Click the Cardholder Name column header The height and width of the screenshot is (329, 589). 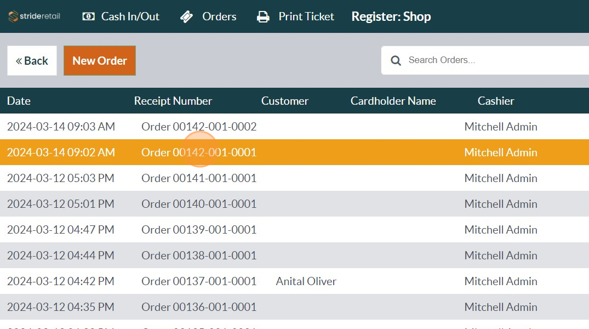[393, 101]
